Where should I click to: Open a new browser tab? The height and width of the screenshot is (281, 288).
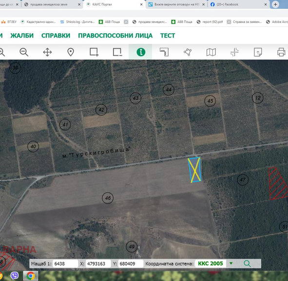point(275,4)
